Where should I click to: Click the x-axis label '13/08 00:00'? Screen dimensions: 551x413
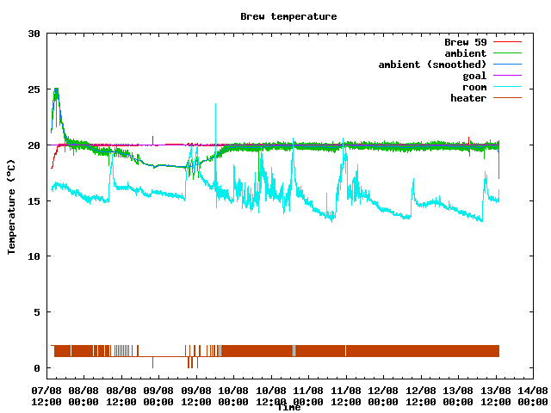(458, 396)
